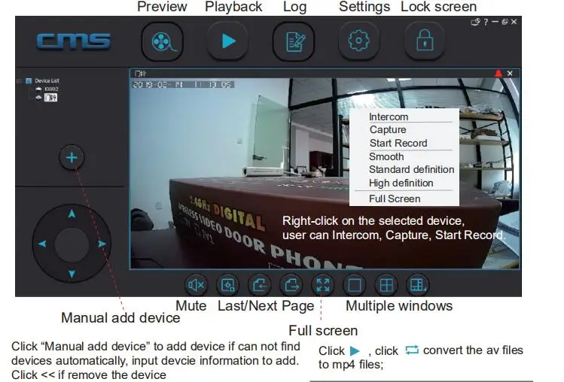Open the Settings gear icon
Screen dimensions: 564x382
[x=359, y=41]
